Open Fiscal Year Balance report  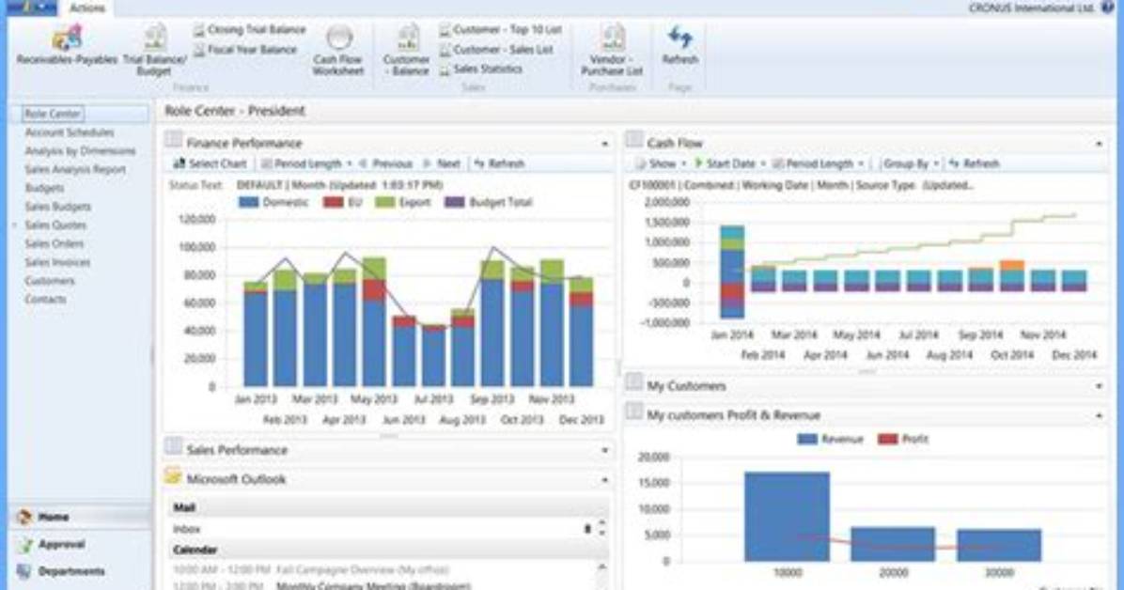pyautogui.click(x=245, y=50)
